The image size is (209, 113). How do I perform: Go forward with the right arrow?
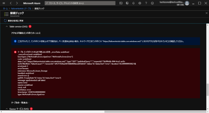click(17, 3)
